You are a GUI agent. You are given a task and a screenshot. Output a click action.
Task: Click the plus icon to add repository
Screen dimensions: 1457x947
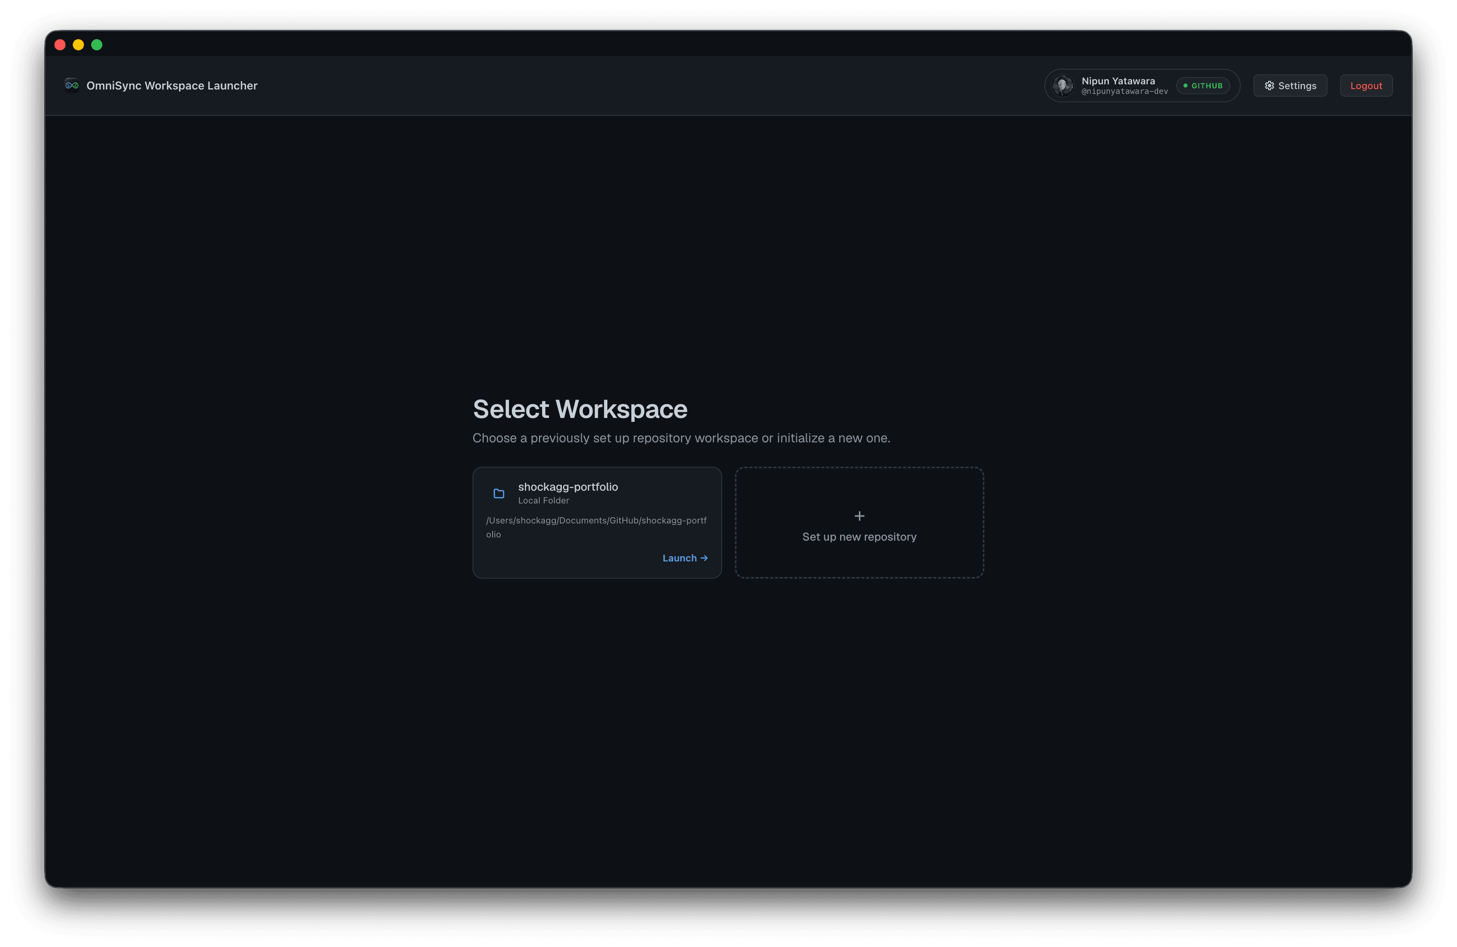pos(860,516)
